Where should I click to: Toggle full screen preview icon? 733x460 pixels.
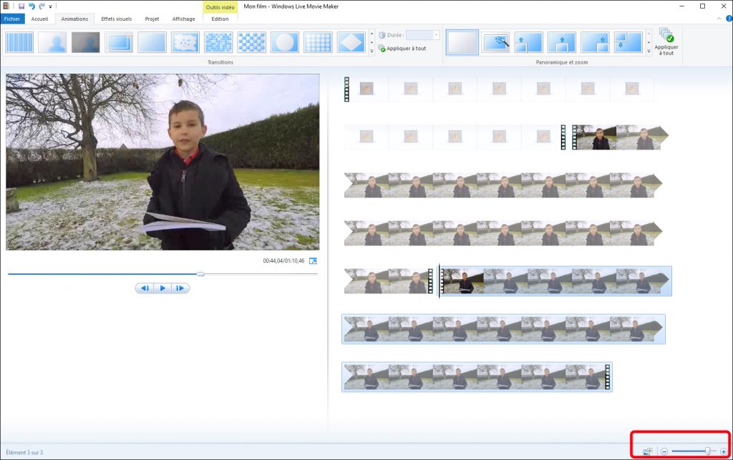(314, 260)
